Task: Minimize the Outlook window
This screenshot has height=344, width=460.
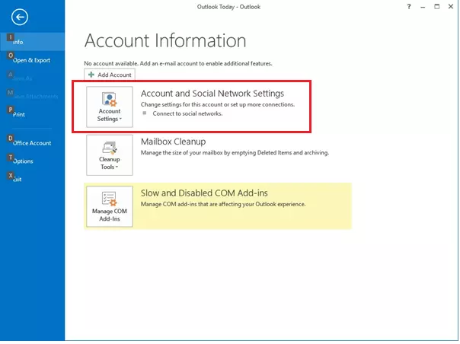Action: (423, 6)
